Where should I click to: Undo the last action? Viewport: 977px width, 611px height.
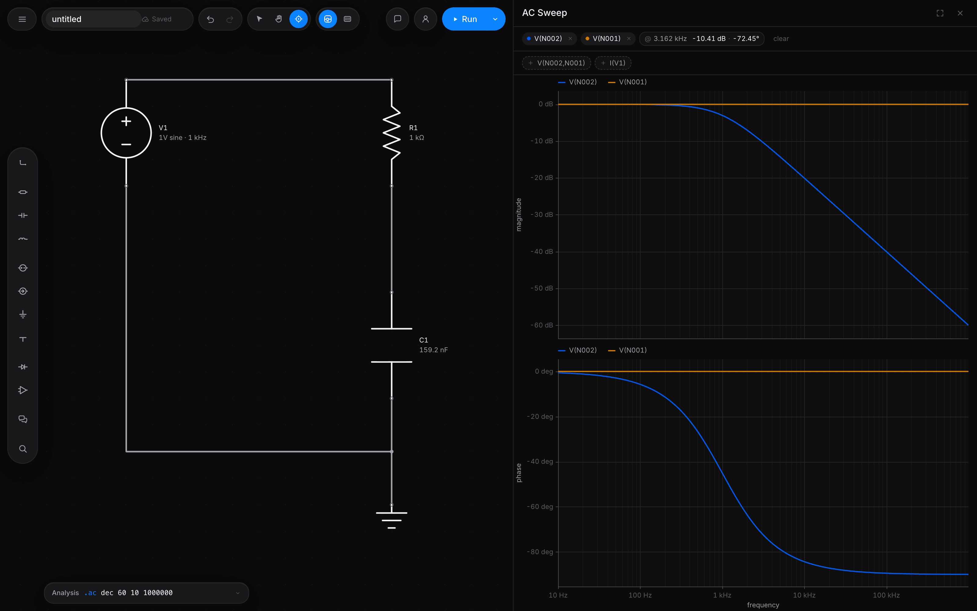210,19
